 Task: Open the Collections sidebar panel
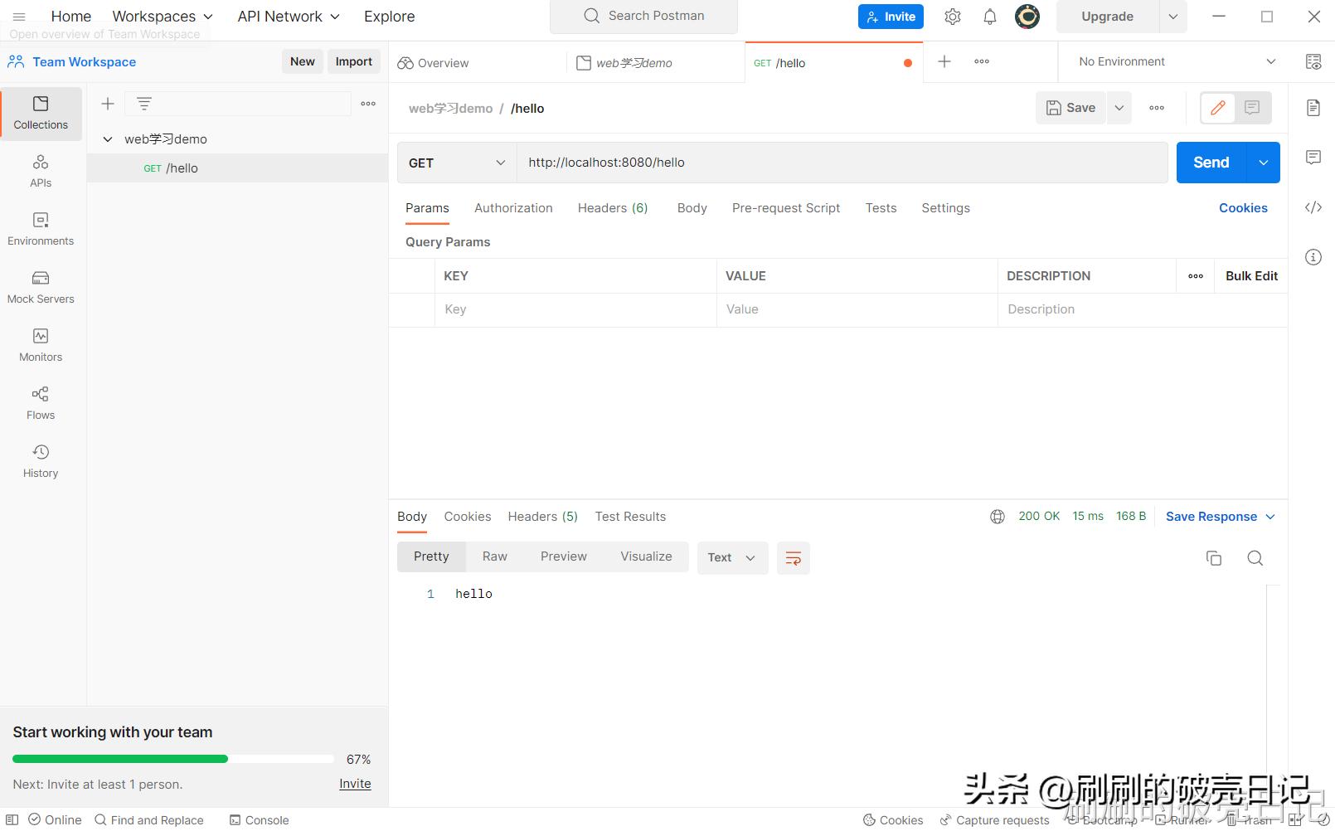tap(40, 114)
